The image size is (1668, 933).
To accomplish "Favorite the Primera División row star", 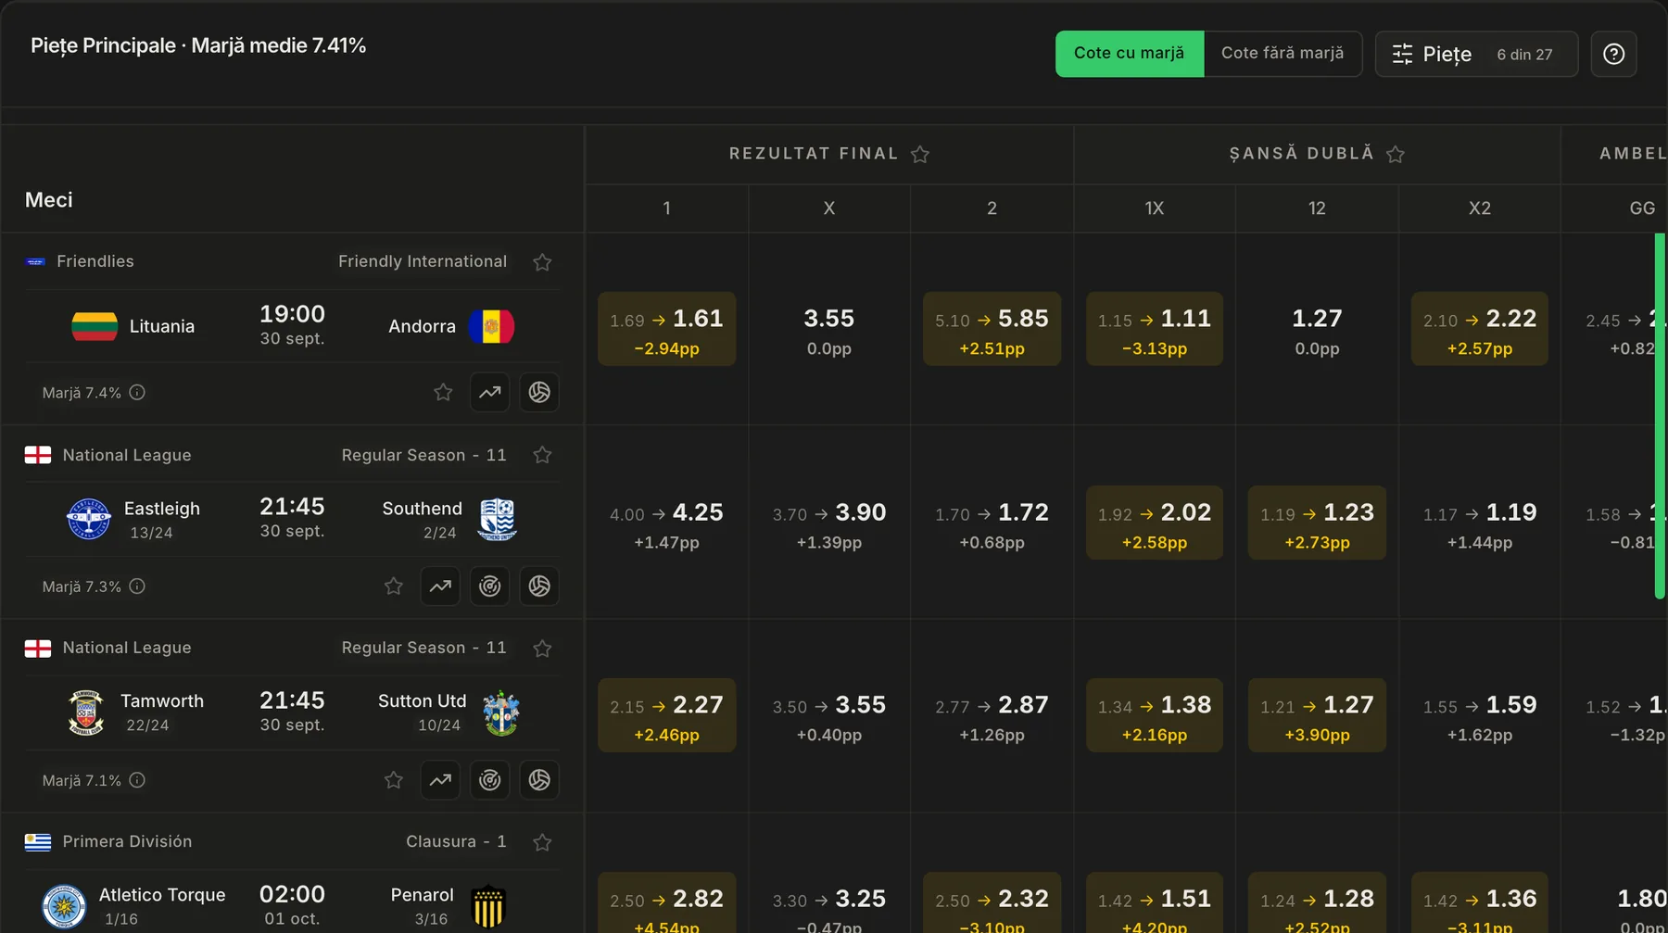I will click(542, 842).
